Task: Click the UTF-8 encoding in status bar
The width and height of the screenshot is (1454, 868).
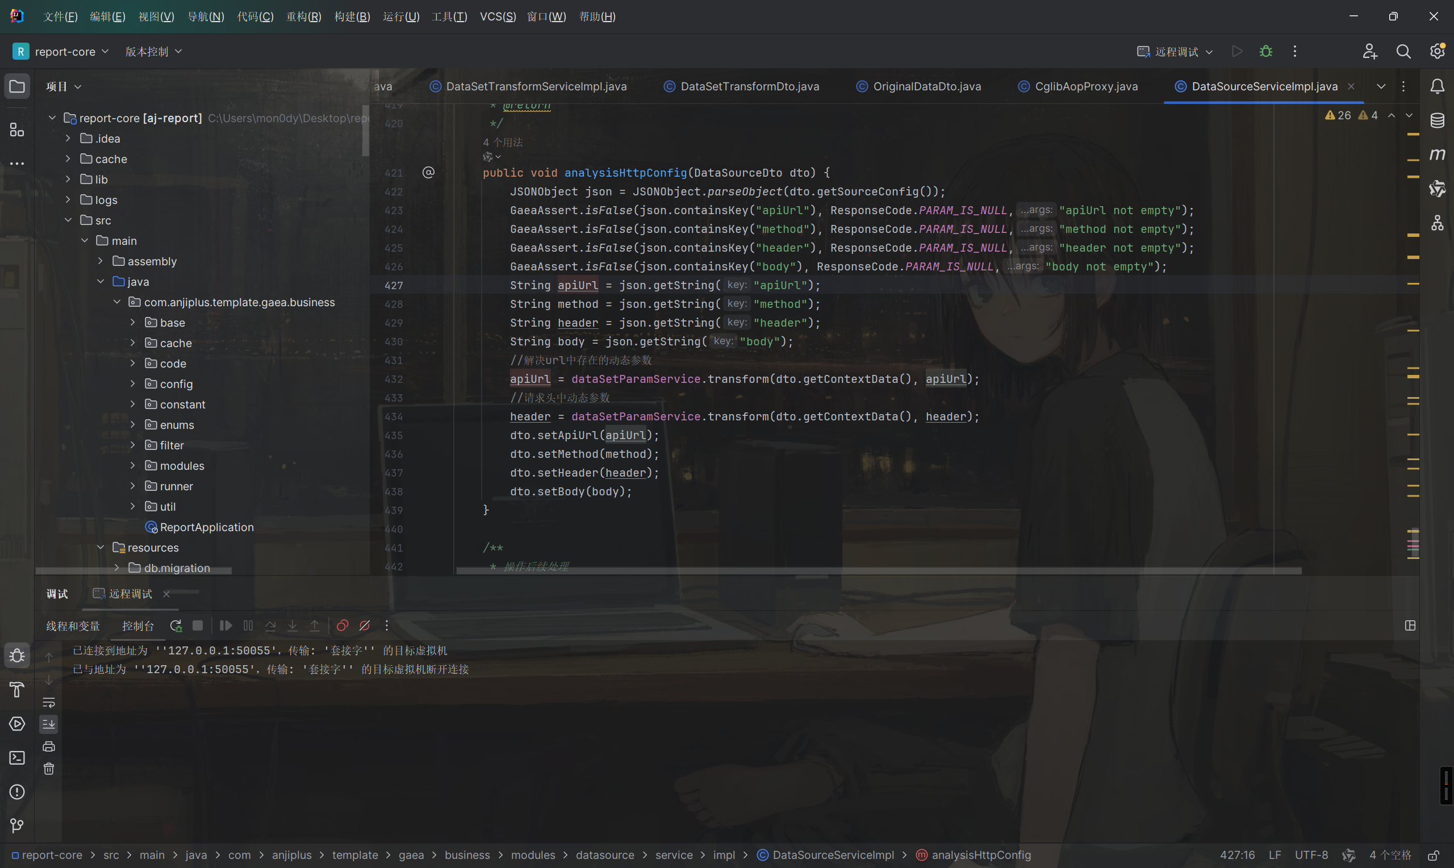Action: tap(1311, 855)
